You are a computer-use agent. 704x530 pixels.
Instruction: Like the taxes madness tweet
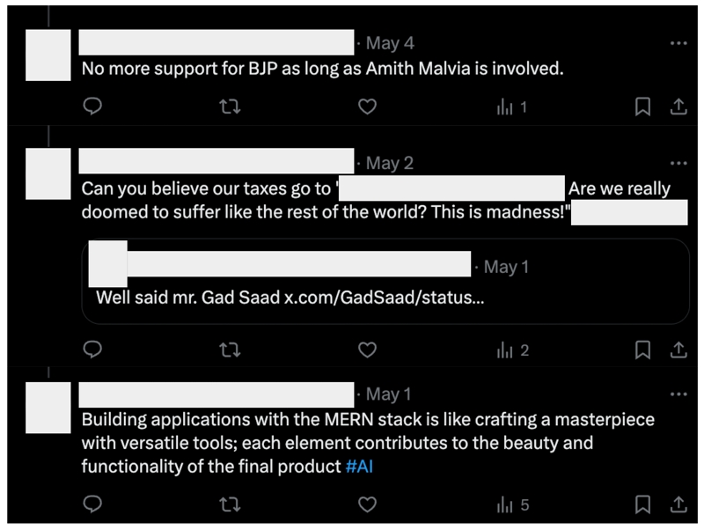(x=367, y=350)
